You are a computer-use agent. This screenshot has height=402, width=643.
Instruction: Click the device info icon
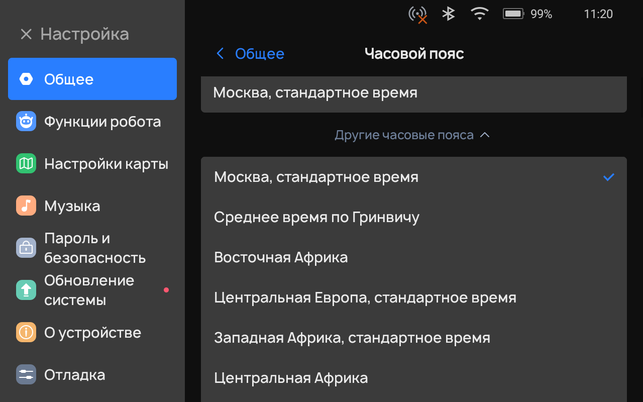tap(26, 333)
